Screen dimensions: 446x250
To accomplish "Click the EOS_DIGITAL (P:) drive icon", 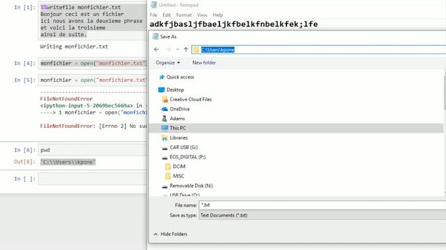I will tap(164, 158).
